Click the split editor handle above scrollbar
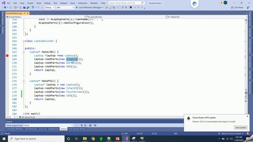 [x=246, y=20]
